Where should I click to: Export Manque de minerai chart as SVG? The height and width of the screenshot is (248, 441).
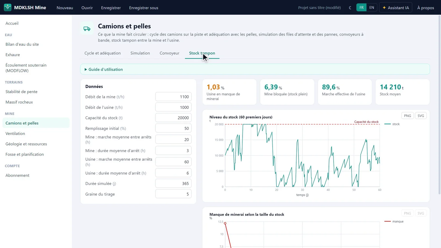421,213
